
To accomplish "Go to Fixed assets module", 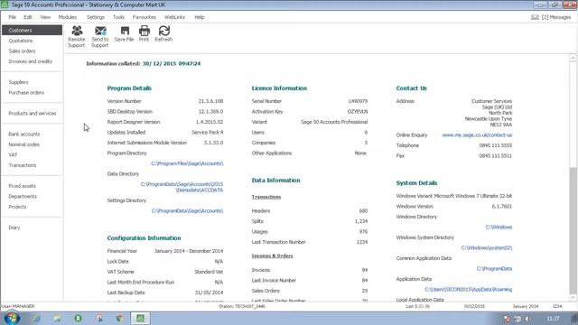I will (x=22, y=186).
